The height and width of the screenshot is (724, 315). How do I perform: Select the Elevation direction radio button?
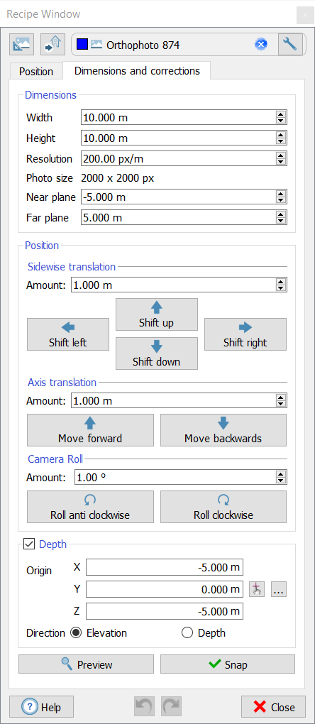click(x=76, y=633)
